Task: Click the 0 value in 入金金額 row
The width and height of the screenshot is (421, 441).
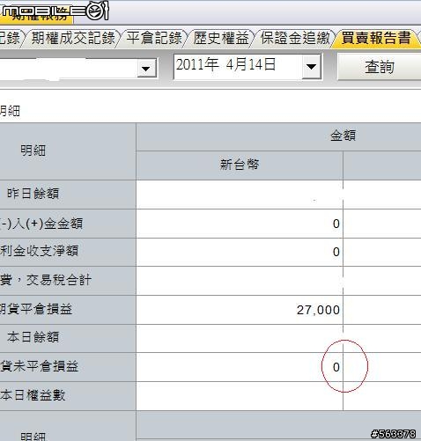Action: pyautogui.click(x=336, y=224)
